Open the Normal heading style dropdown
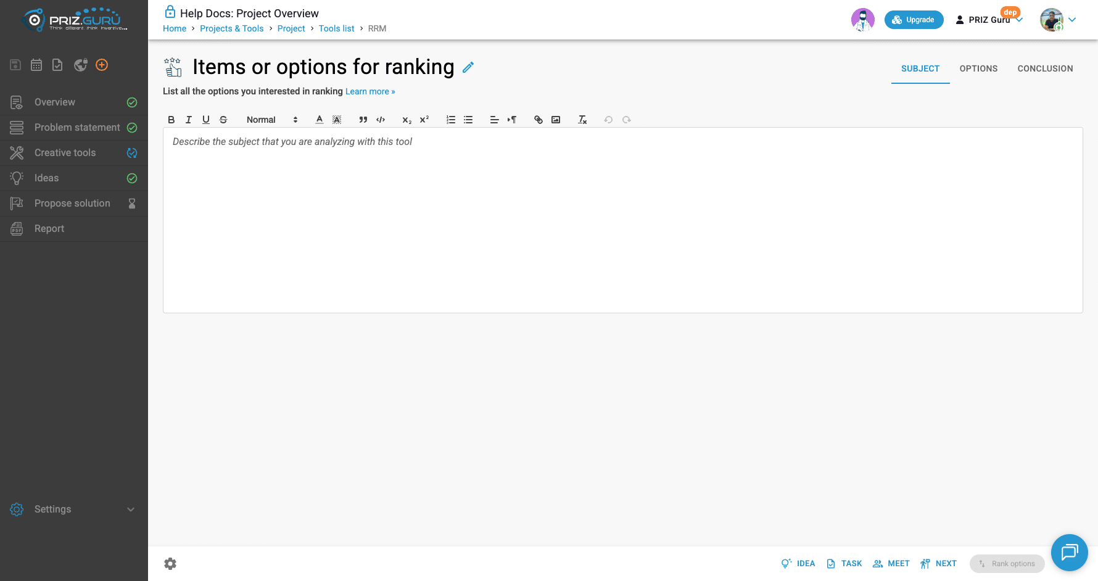Screen dimensions: 1098x581 point(272,120)
